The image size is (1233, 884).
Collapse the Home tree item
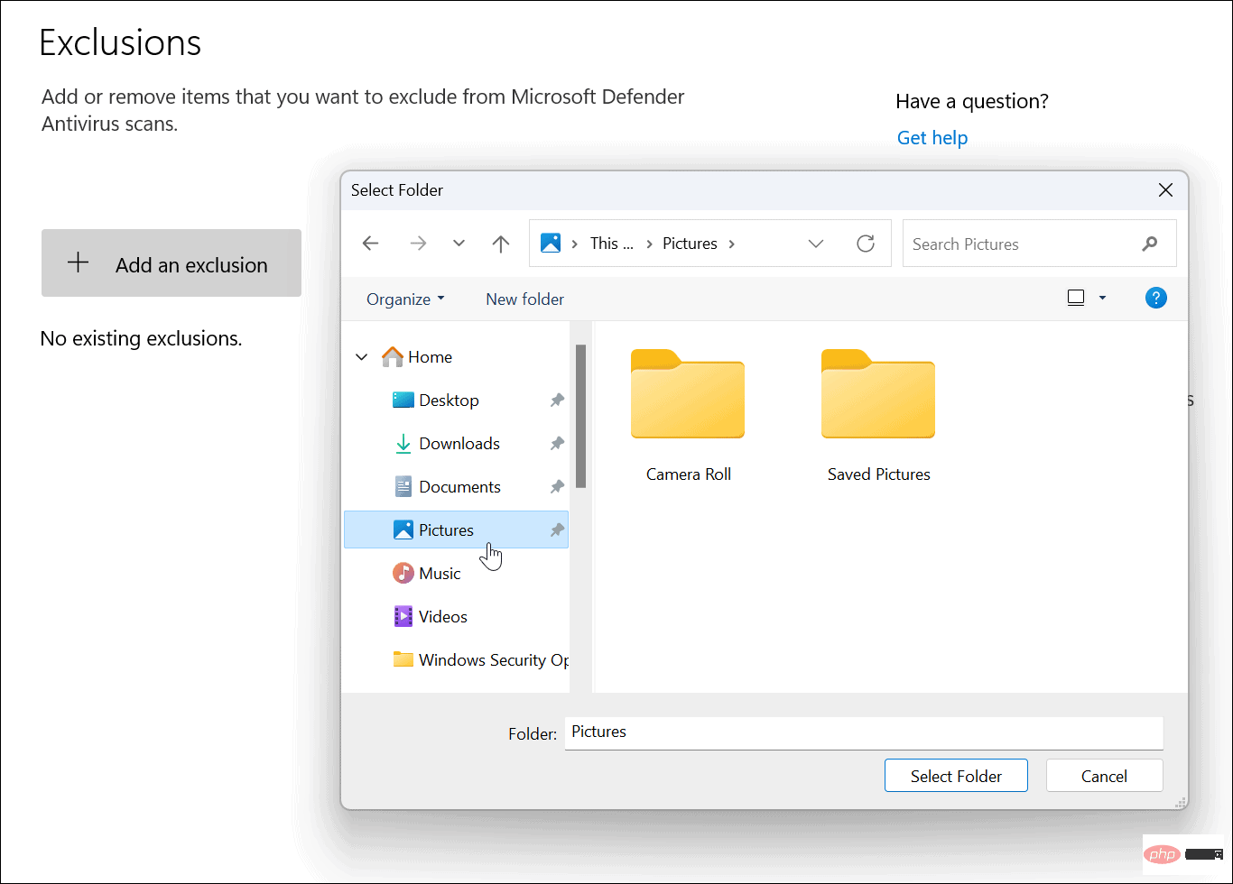(x=361, y=356)
